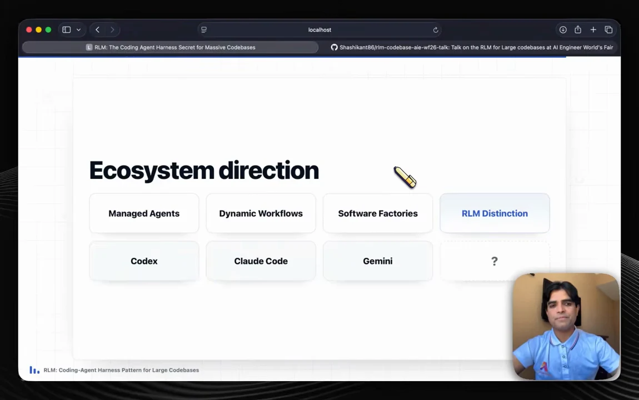This screenshot has width=639, height=400.
Task: Show downloads with the download icon
Action: [x=563, y=30]
